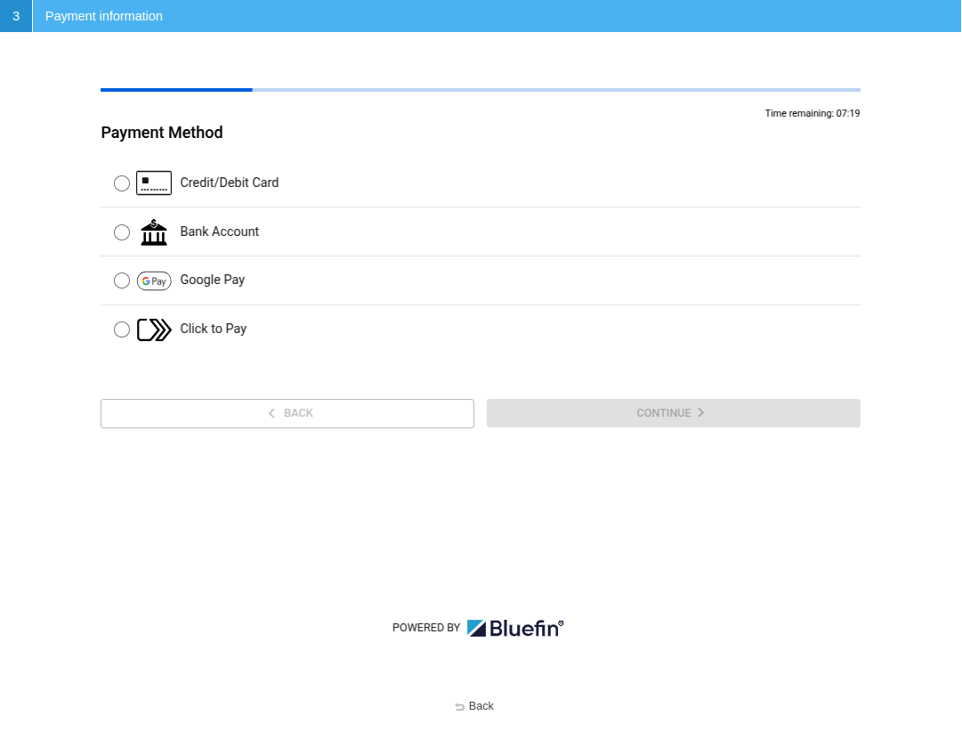Click the G Pay logo icon
This screenshot has height=740, width=962.
(153, 281)
